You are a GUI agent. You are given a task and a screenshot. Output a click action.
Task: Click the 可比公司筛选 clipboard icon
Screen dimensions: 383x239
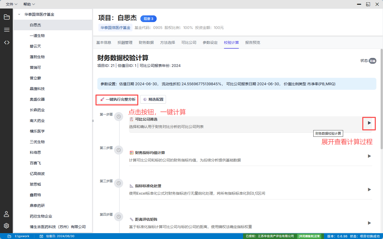click(131, 119)
